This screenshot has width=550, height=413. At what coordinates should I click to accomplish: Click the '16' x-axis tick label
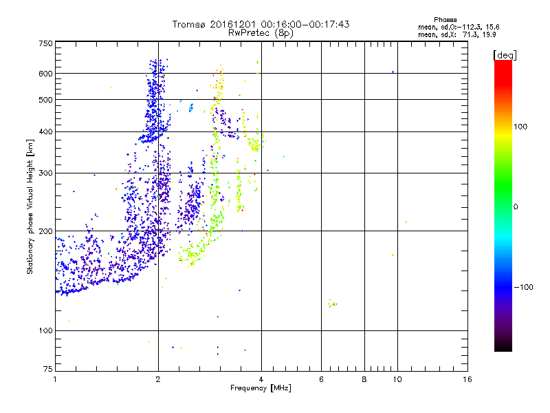[x=467, y=379]
